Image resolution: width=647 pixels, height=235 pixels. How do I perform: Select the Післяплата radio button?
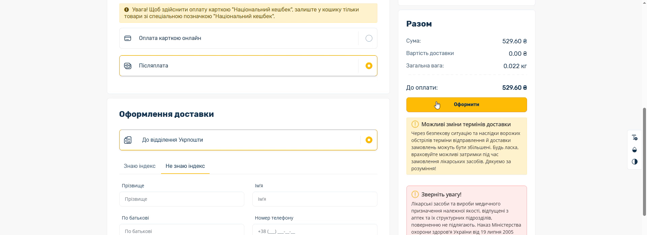(x=369, y=66)
